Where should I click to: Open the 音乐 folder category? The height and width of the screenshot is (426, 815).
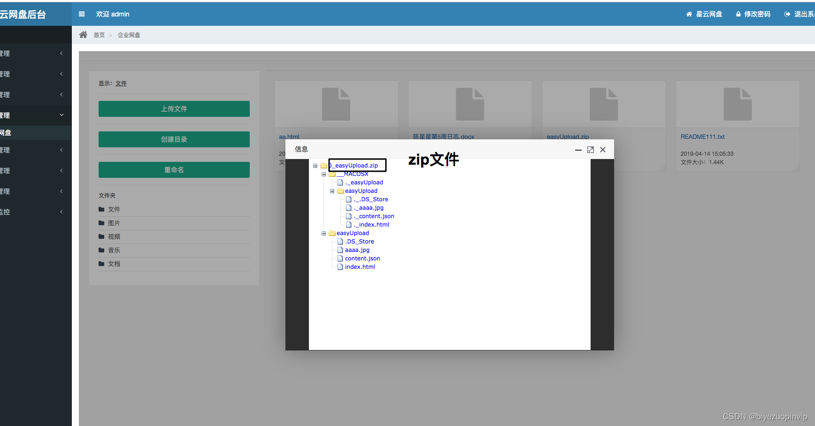(x=114, y=250)
